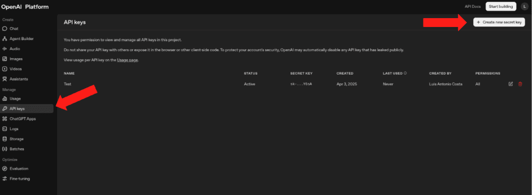This screenshot has height=195, width=532.
Task: Click the SECRET KEY column header
Action: (301, 73)
